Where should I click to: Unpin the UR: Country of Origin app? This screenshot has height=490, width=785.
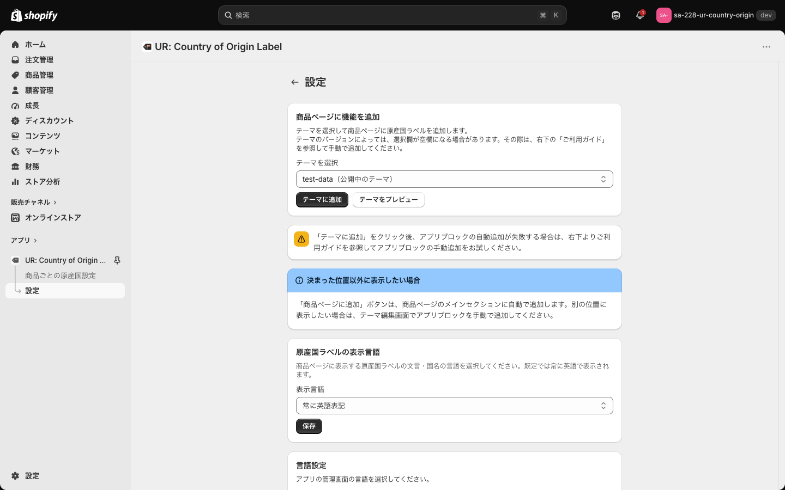(x=117, y=260)
